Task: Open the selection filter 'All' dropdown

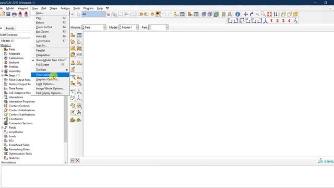Action: tap(93, 14)
